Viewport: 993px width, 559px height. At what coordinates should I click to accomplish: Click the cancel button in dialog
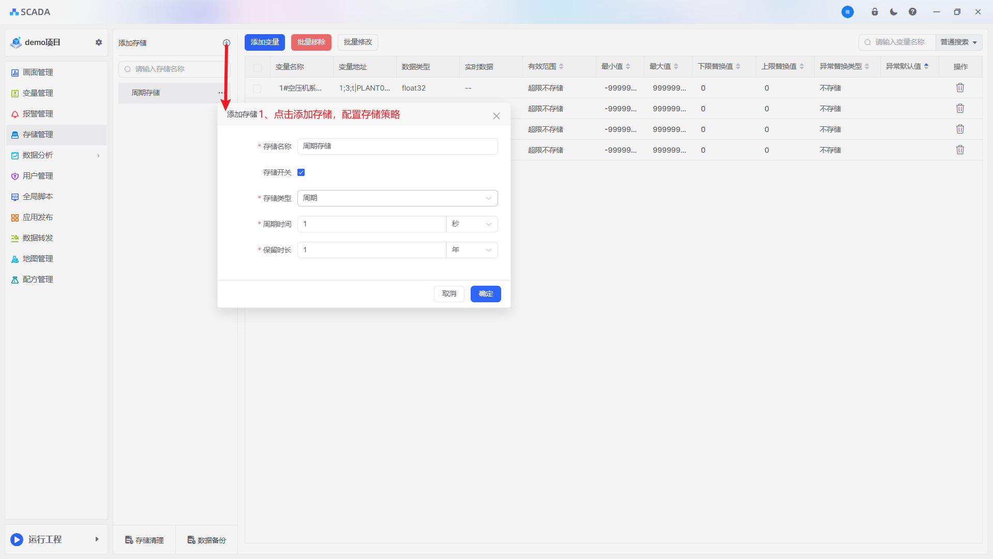tap(449, 294)
